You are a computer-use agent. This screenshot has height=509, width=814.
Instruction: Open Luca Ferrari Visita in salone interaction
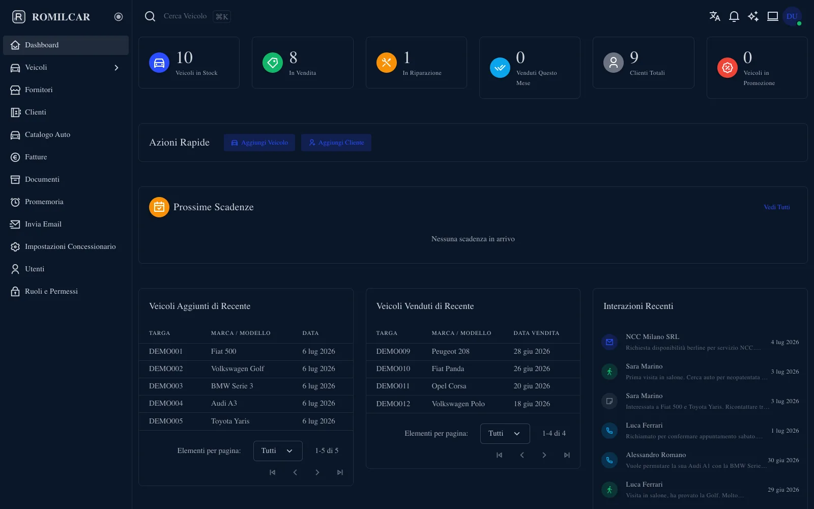700,490
